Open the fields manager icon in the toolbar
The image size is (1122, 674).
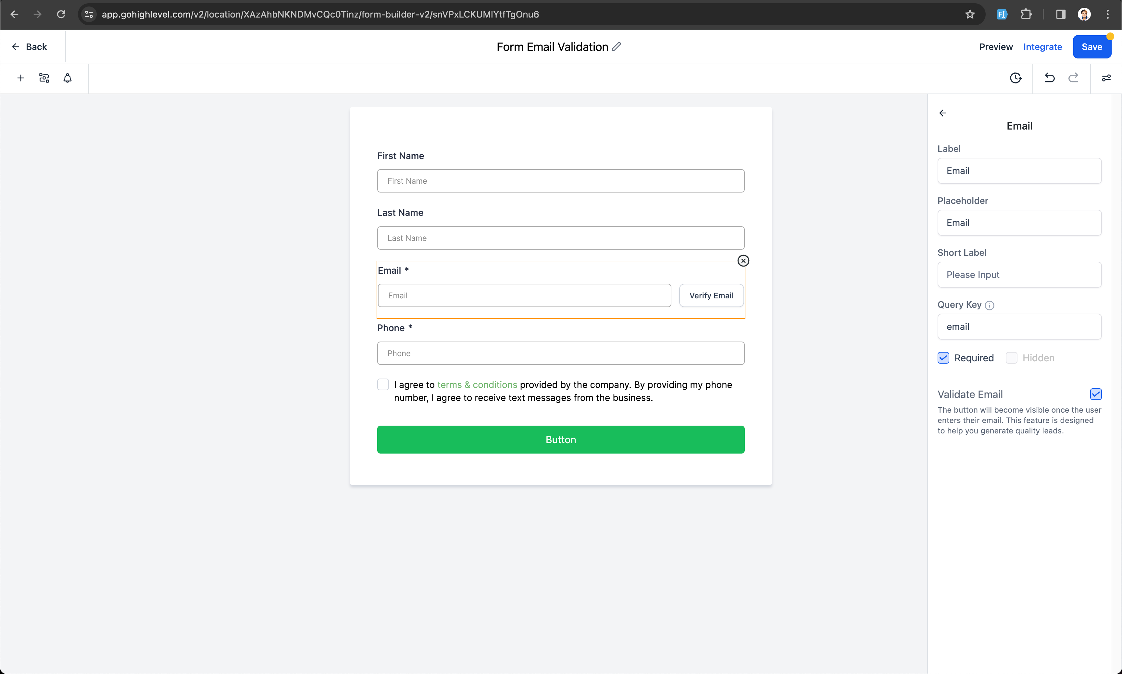(x=44, y=78)
